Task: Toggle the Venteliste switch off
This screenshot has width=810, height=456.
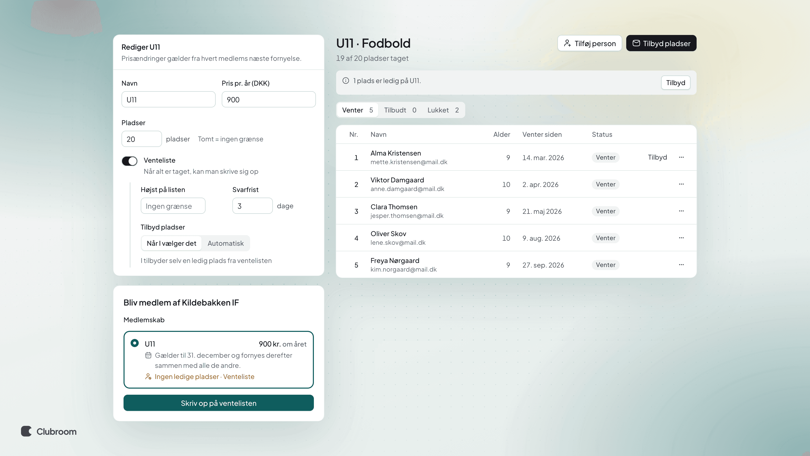Action: point(130,161)
